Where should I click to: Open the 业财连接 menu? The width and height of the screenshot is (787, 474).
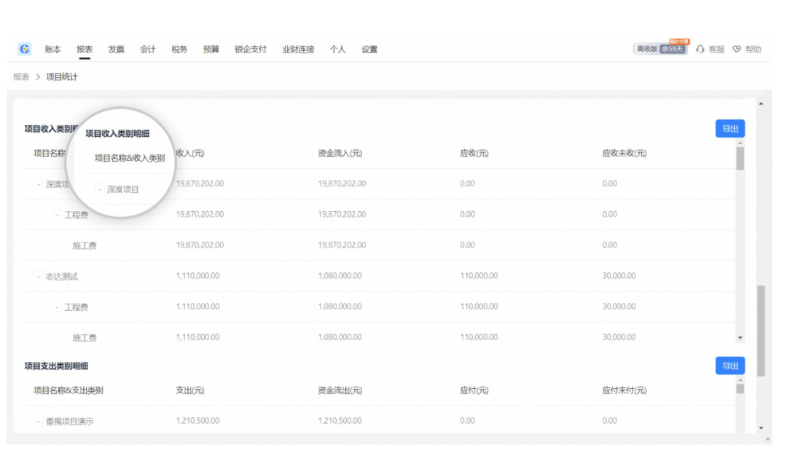[298, 50]
